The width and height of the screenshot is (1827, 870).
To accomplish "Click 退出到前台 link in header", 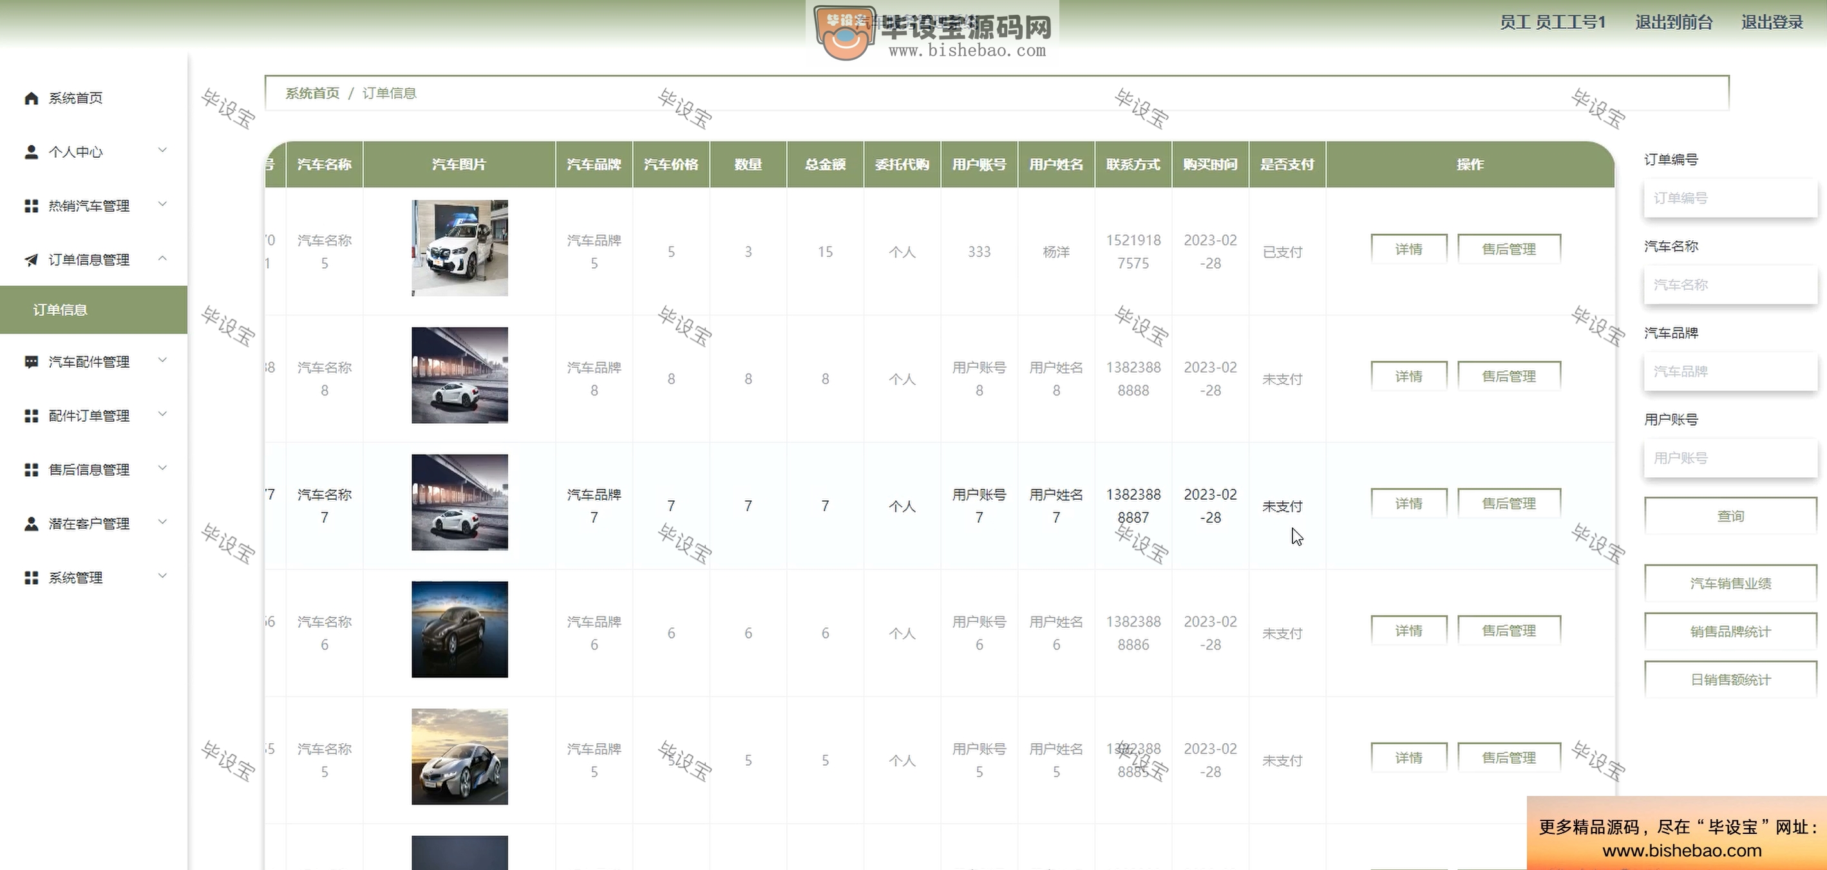I will pos(1674,22).
